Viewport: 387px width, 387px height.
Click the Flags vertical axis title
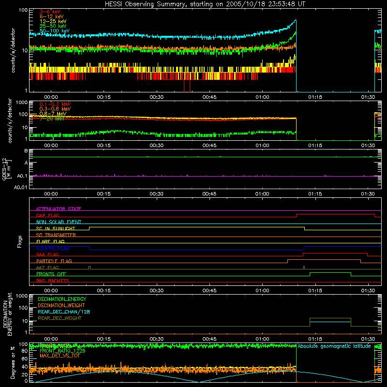(x=19, y=241)
